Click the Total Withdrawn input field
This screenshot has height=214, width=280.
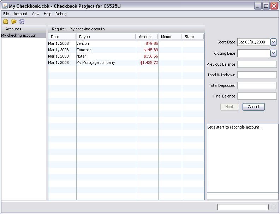tap(257, 75)
